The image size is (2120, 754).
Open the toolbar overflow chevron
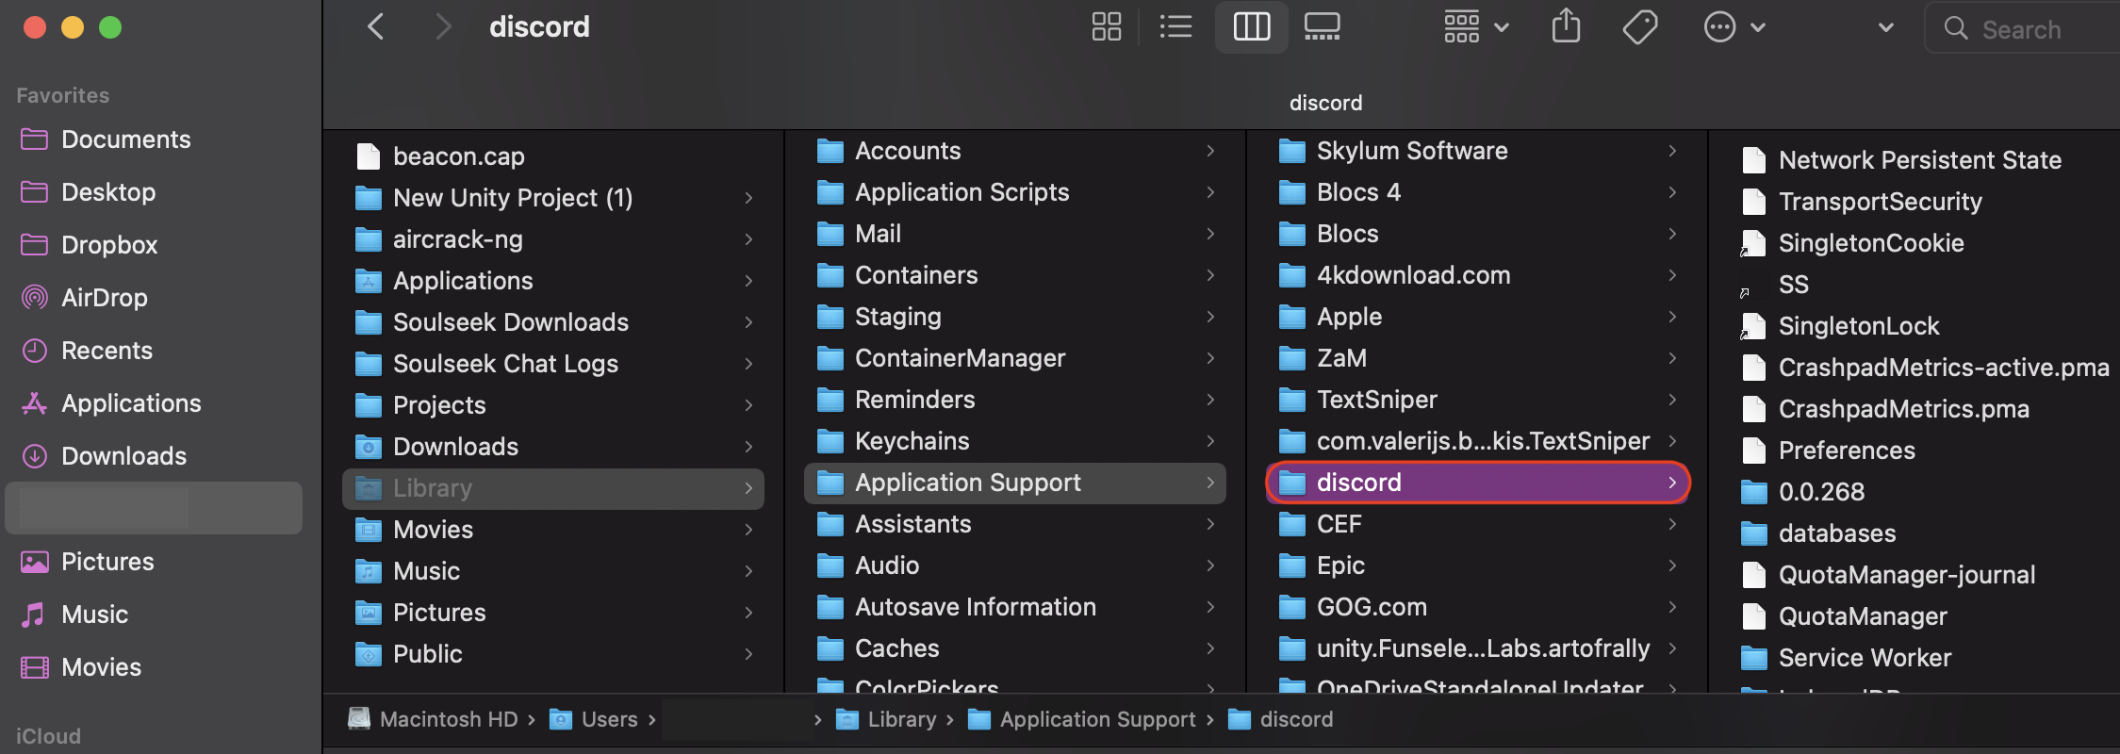1885,28
